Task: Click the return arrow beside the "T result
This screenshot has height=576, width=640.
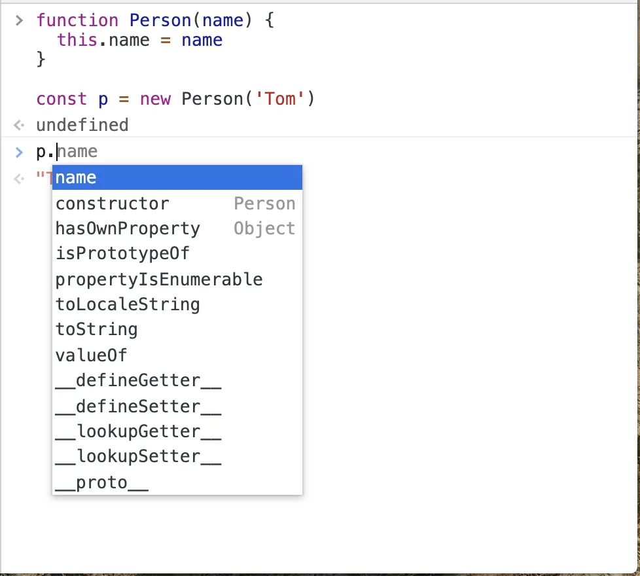Action: (19, 179)
